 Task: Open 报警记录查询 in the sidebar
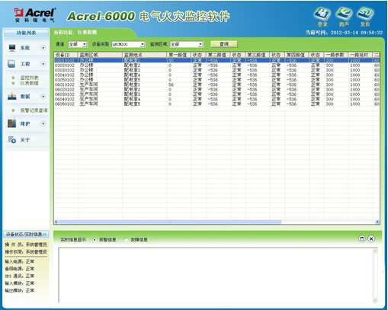click(x=34, y=110)
